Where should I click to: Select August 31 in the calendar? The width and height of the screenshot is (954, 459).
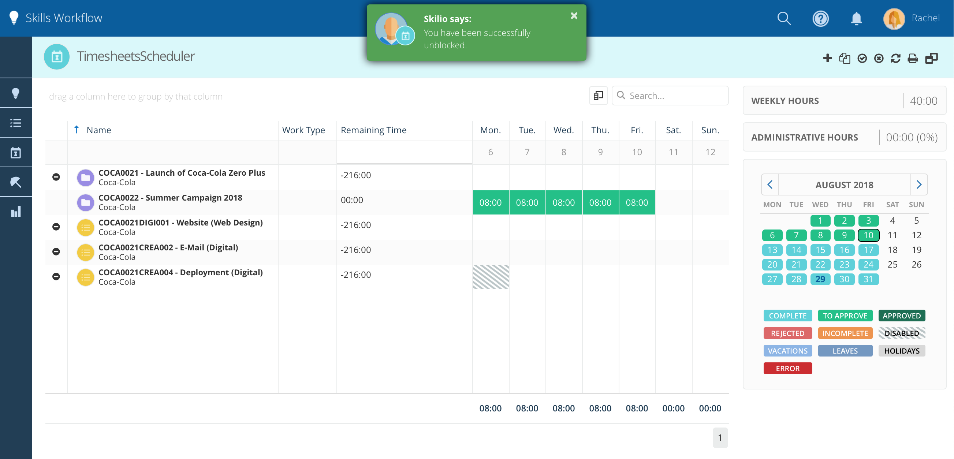868,279
